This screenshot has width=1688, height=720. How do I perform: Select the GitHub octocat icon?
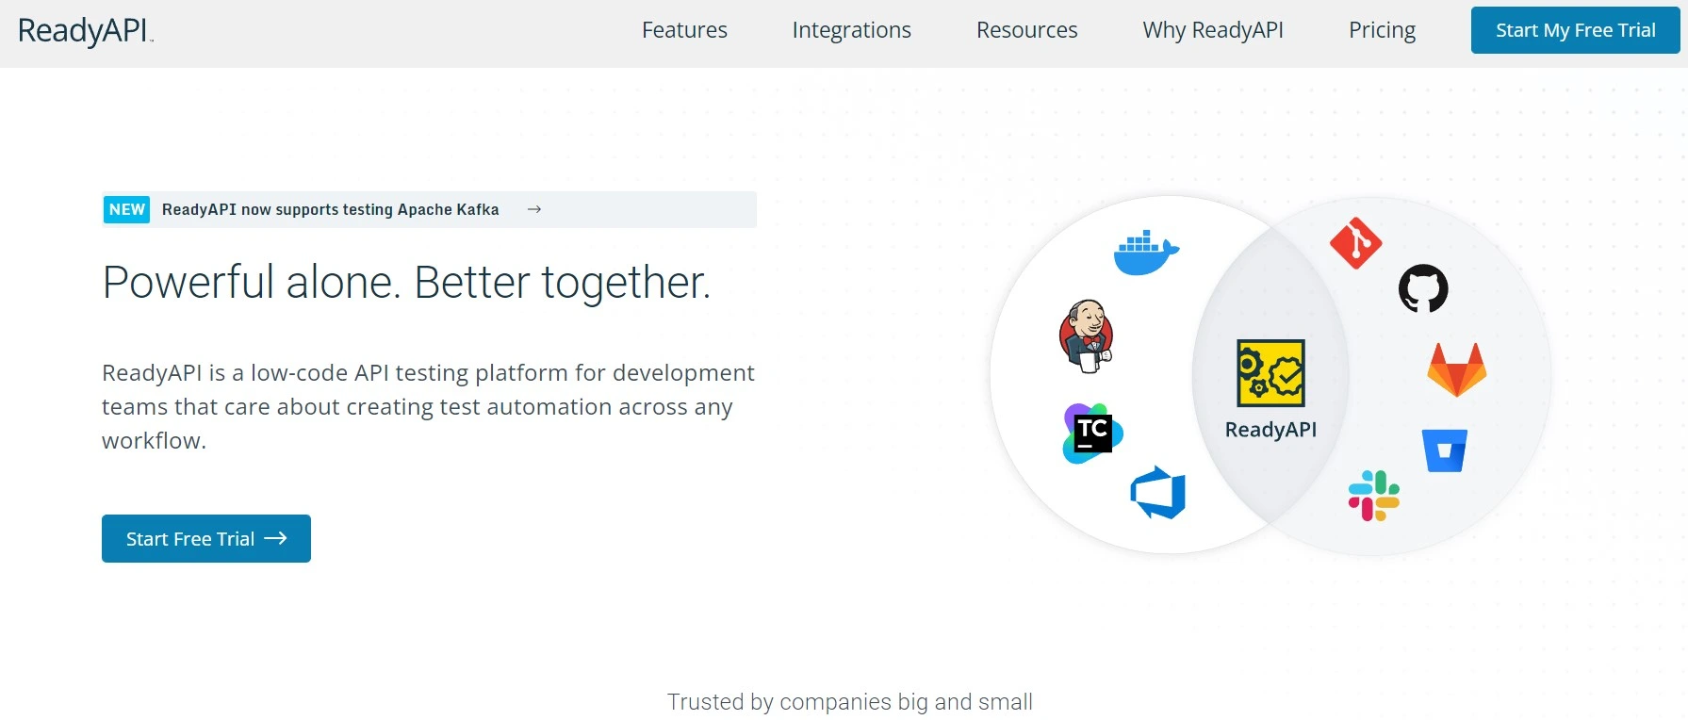(x=1422, y=288)
